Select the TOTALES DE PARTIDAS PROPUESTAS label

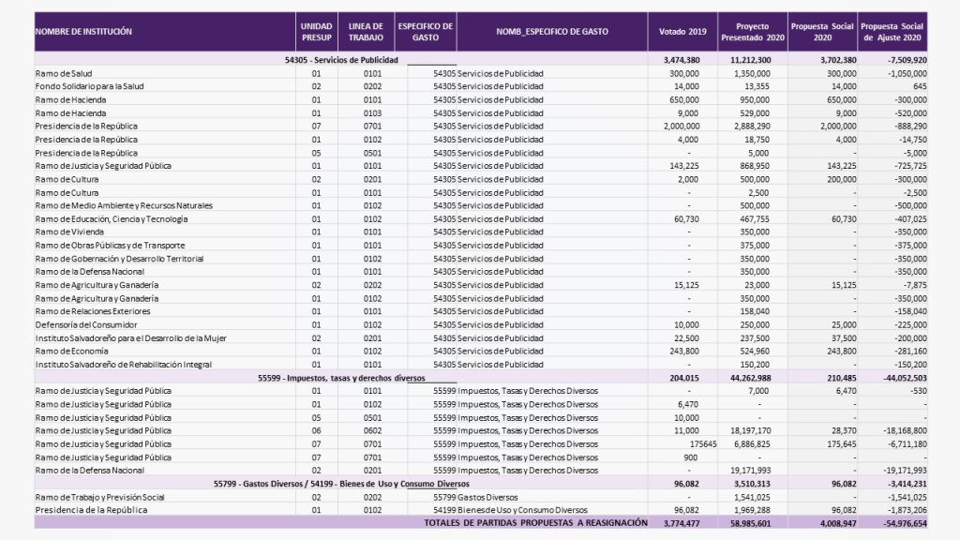click(535, 522)
